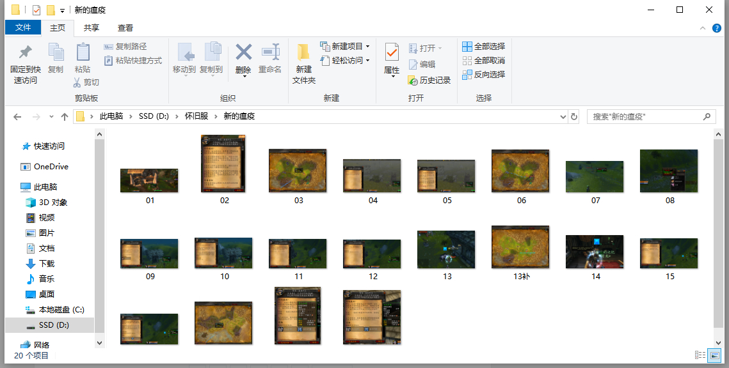Click the 剪切 scissors icon
The height and width of the screenshot is (368, 729).
pos(77,82)
